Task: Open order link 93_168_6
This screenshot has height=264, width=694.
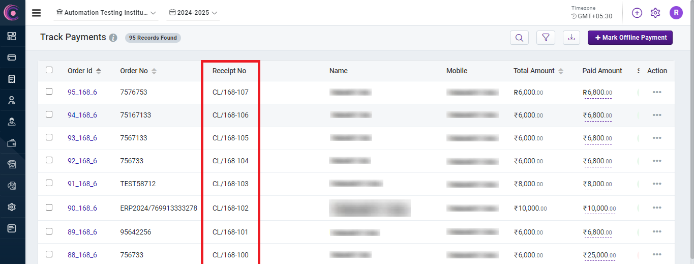Action: coord(82,138)
